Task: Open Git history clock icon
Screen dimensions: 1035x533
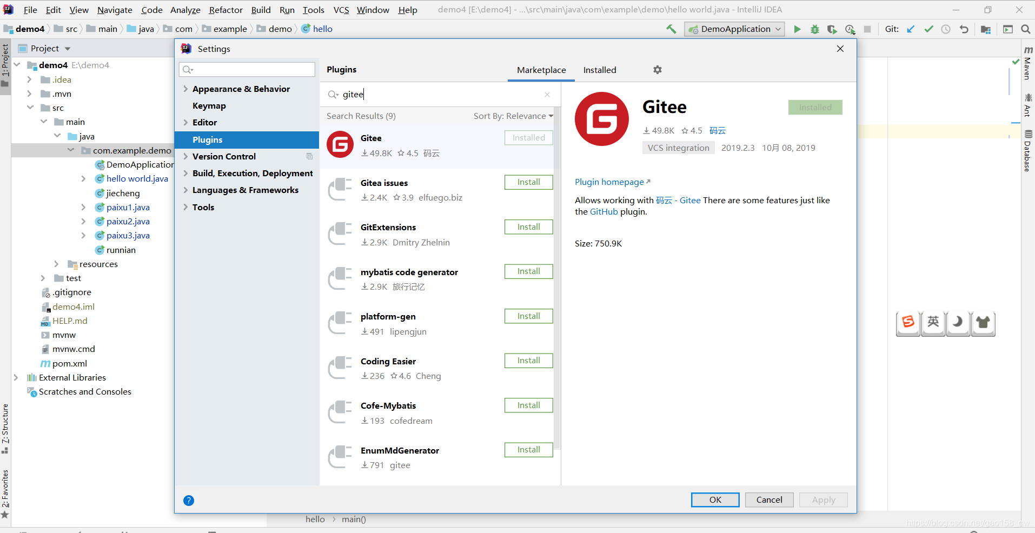Action: (946, 29)
